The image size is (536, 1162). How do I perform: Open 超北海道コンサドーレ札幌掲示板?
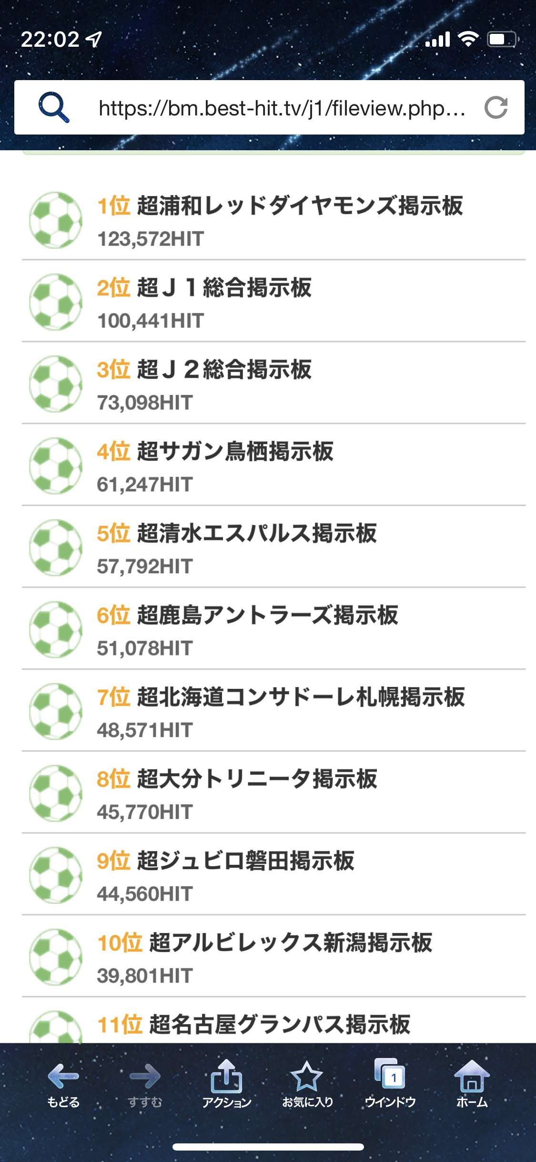[301, 697]
